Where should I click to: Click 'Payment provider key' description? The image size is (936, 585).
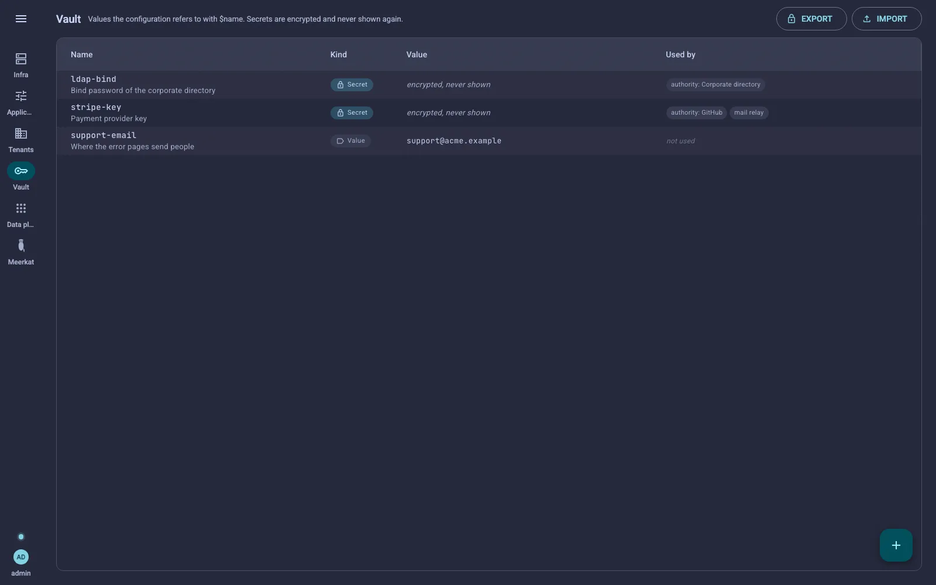point(109,119)
